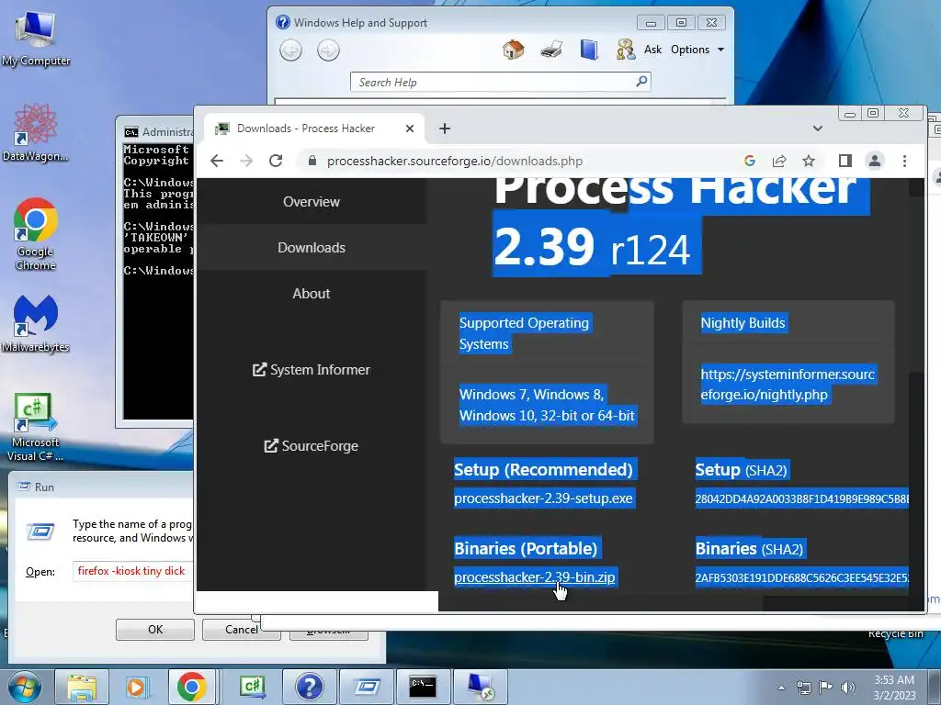This screenshot has height=705, width=941.
Task: Click the Run dialog Open field
Action: click(x=132, y=571)
